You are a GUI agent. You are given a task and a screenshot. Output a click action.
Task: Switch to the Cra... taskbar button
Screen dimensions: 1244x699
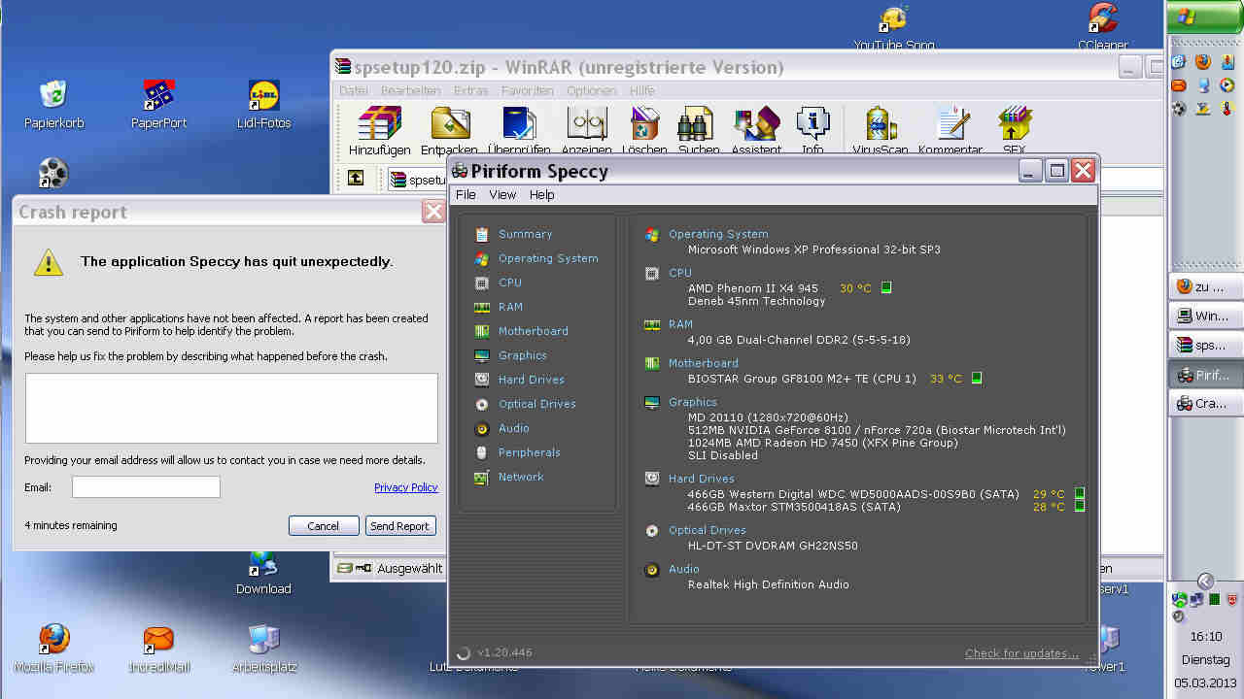pyautogui.click(x=1205, y=403)
